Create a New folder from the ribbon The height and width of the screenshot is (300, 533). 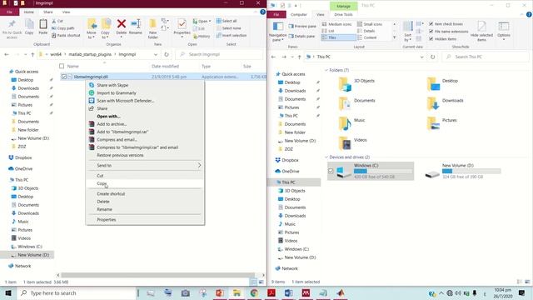coord(153,28)
